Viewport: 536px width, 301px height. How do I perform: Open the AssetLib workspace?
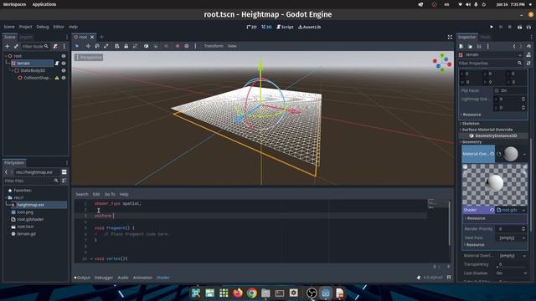pos(309,27)
